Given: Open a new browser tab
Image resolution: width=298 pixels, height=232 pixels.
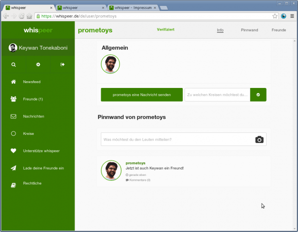Looking at the screenshot, I should tap(164, 8).
